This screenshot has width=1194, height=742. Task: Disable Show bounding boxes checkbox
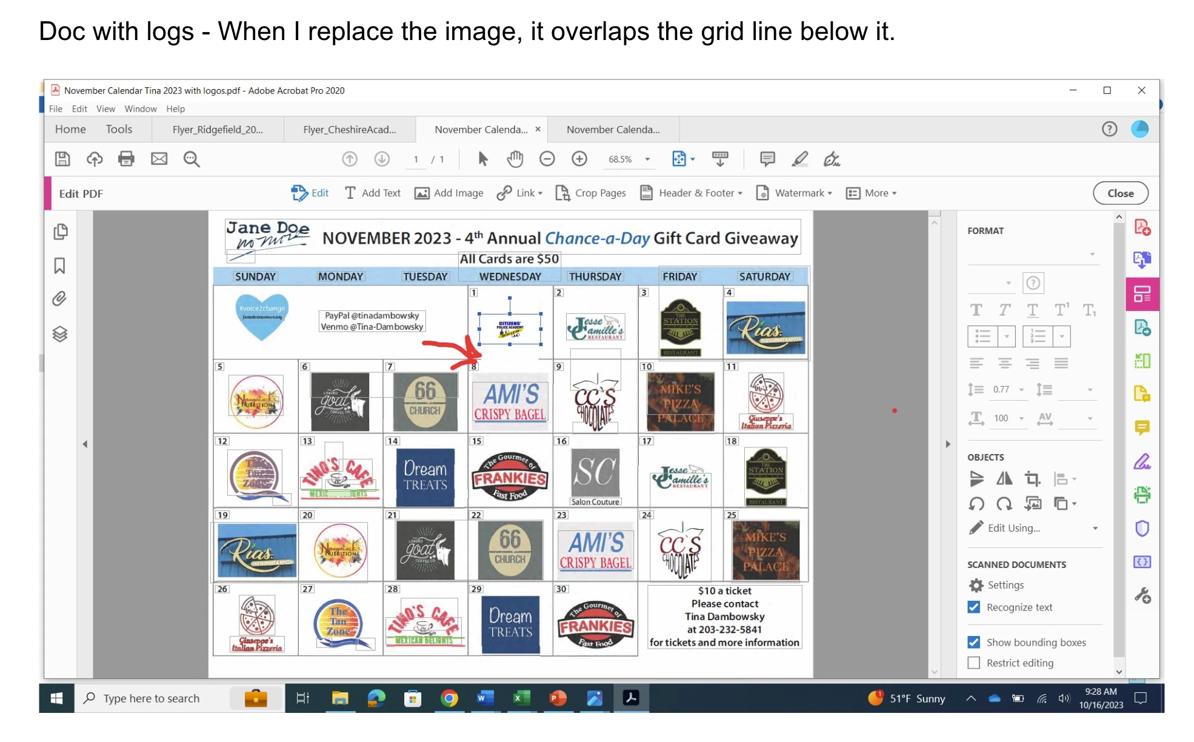[974, 643]
